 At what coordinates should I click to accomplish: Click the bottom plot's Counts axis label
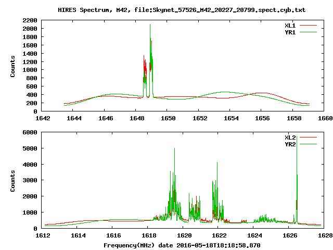[13, 180]
